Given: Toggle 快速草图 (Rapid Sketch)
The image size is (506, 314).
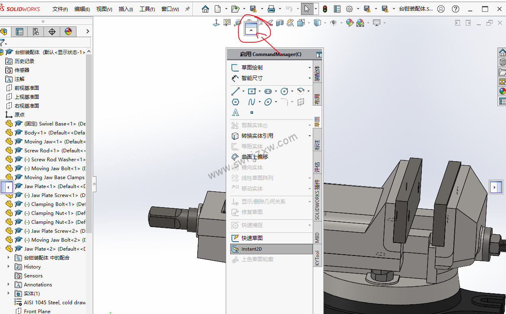Looking at the screenshot, I should tap(252, 238).
